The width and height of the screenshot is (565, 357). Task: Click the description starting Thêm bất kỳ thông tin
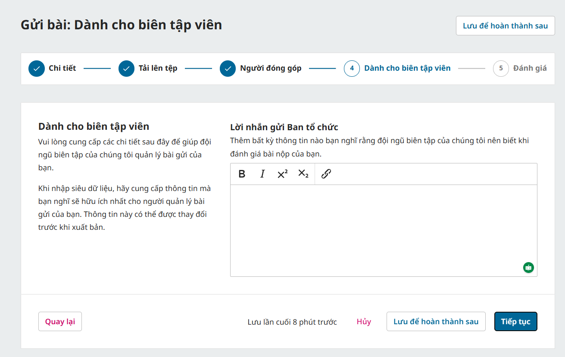click(x=380, y=147)
